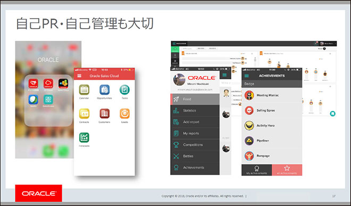Click the Oracle logo in slide footer
Image resolution: width=351 pixels, height=206 pixels.
pos(39,193)
